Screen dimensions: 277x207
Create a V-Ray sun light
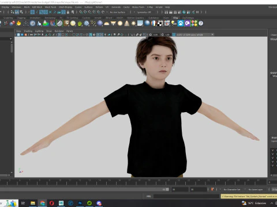pyautogui.click(x=133, y=24)
